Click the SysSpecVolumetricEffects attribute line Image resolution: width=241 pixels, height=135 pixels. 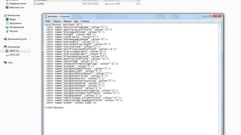(83, 93)
